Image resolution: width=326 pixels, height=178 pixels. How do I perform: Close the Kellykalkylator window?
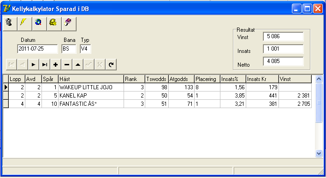coord(318,9)
